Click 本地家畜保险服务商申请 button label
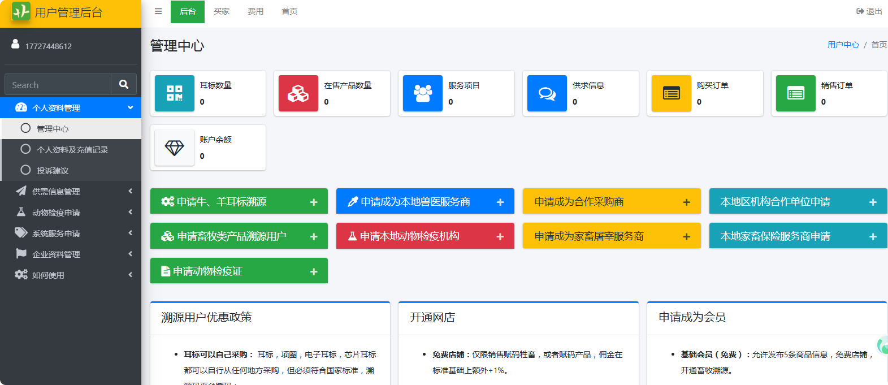The height and width of the screenshot is (385, 888). tap(775, 236)
